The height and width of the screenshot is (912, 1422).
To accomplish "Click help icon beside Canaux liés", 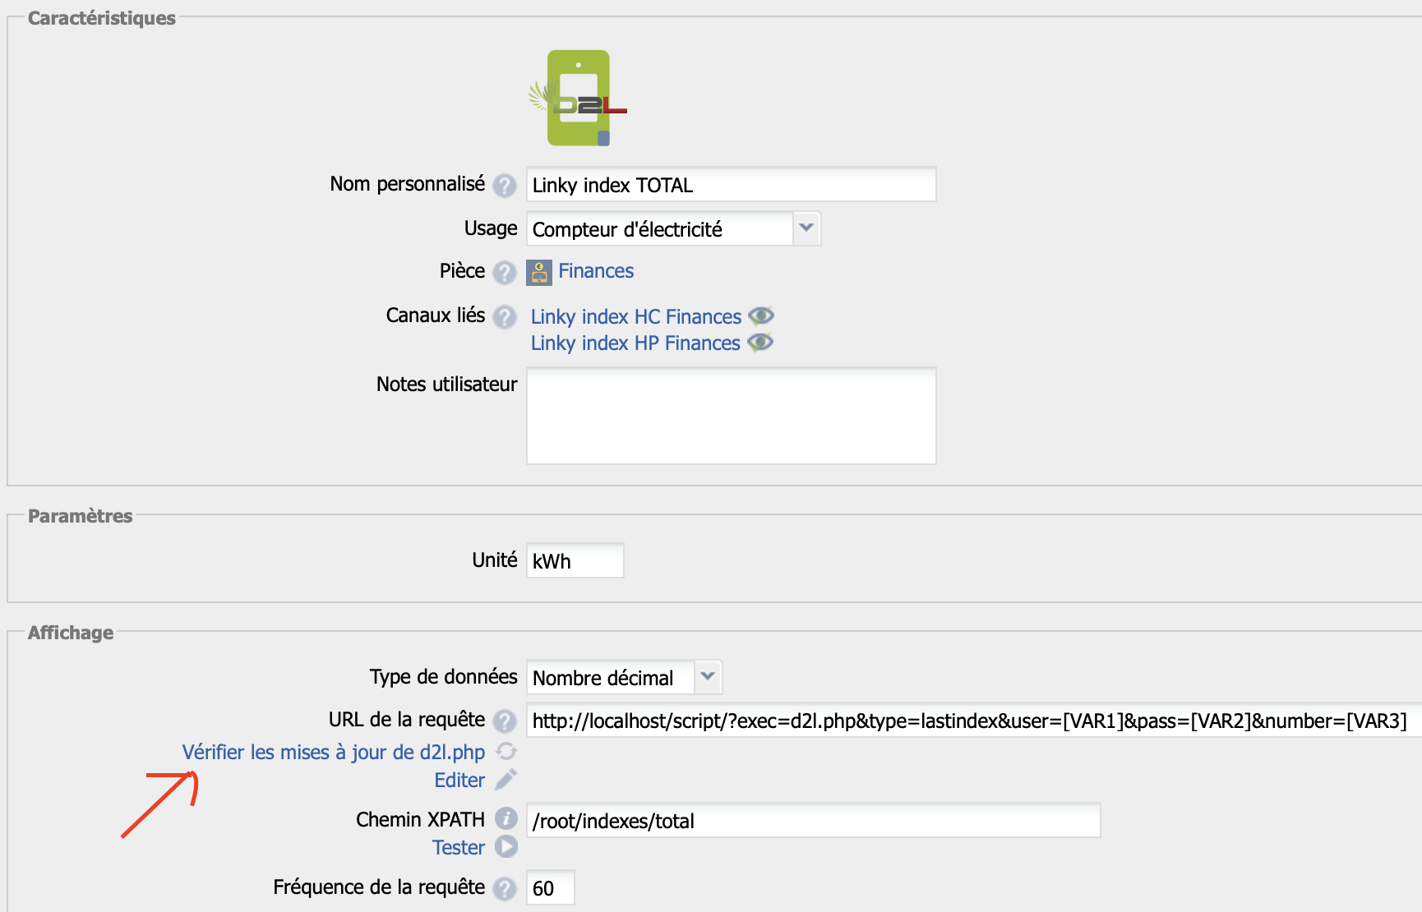I will coord(504,316).
